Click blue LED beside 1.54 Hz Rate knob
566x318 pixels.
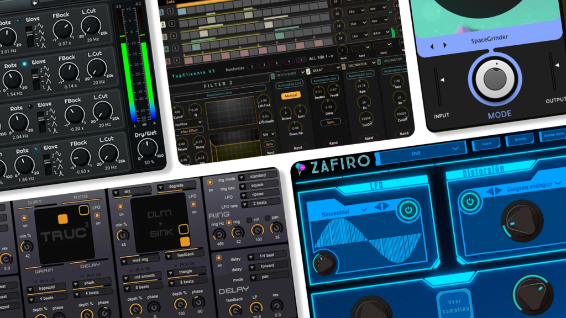coord(24,64)
